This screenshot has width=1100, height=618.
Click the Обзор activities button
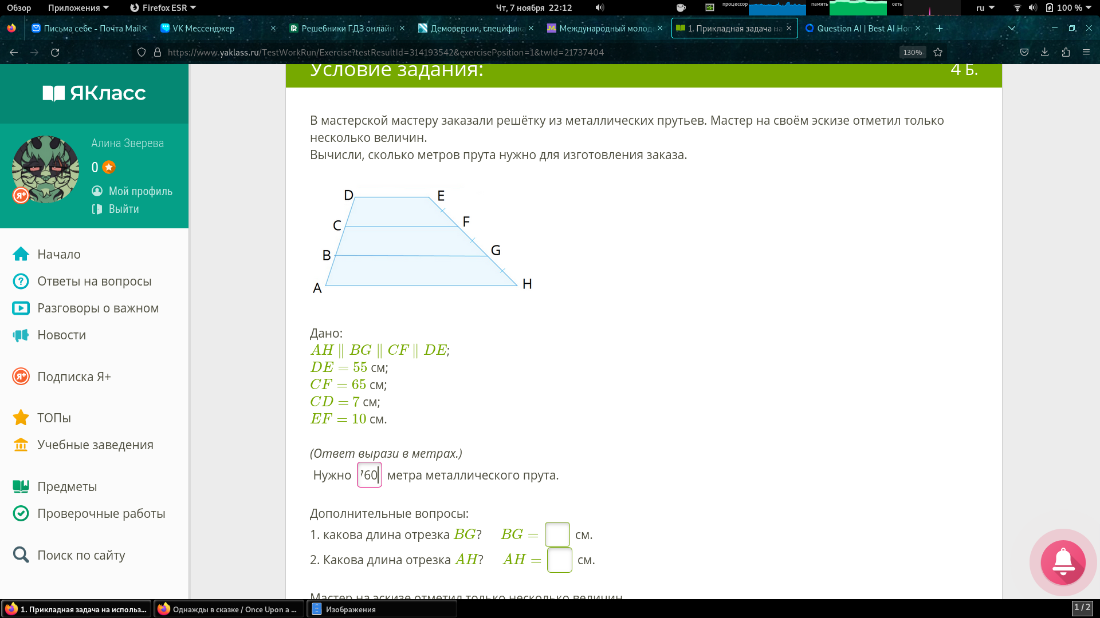tap(19, 7)
